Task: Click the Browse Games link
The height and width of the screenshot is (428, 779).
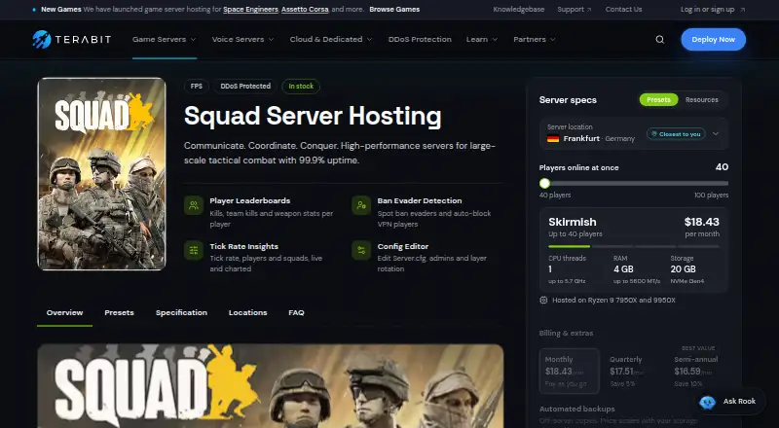Action: pos(394,10)
